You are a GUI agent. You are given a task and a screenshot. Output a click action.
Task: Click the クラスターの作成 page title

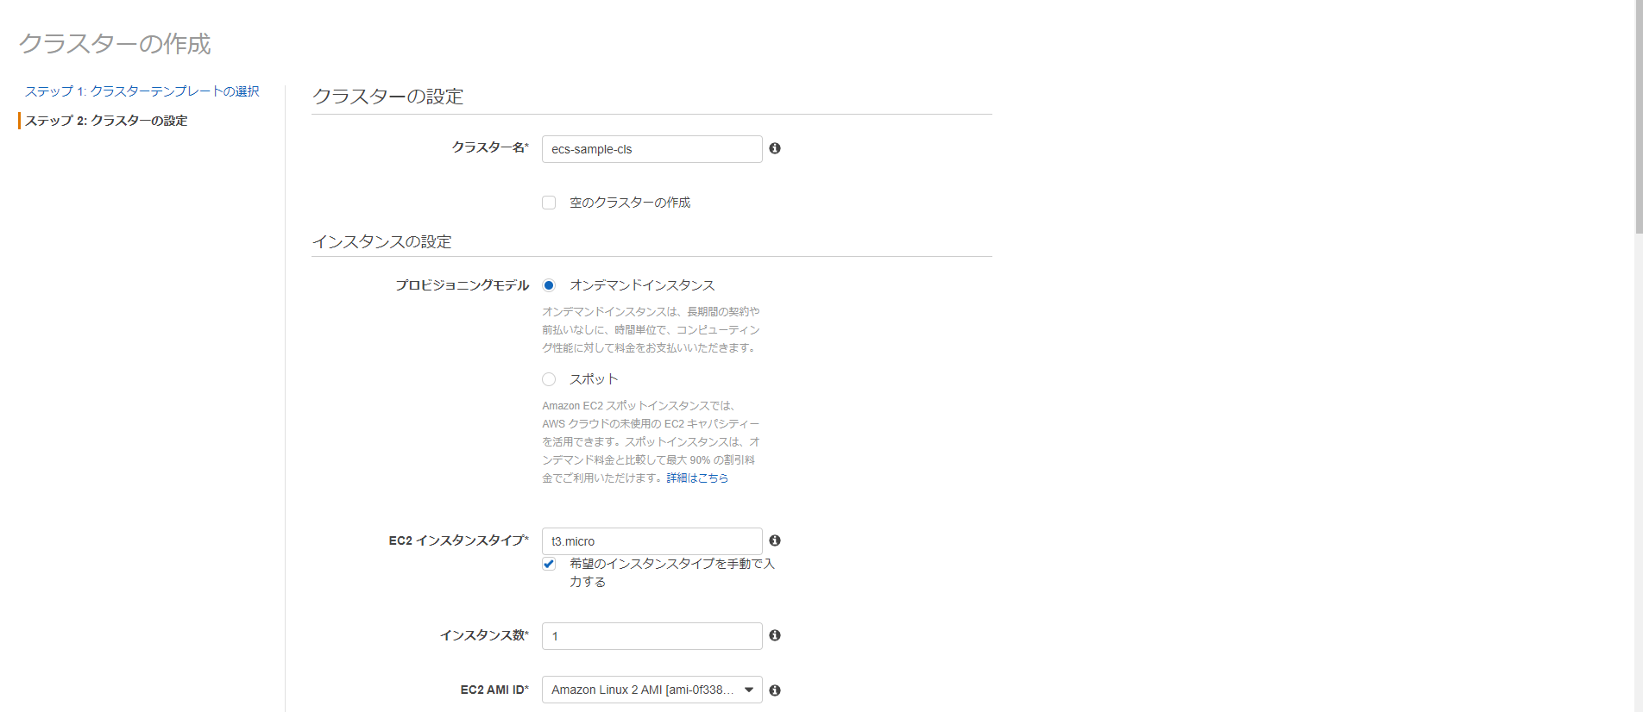pos(115,44)
